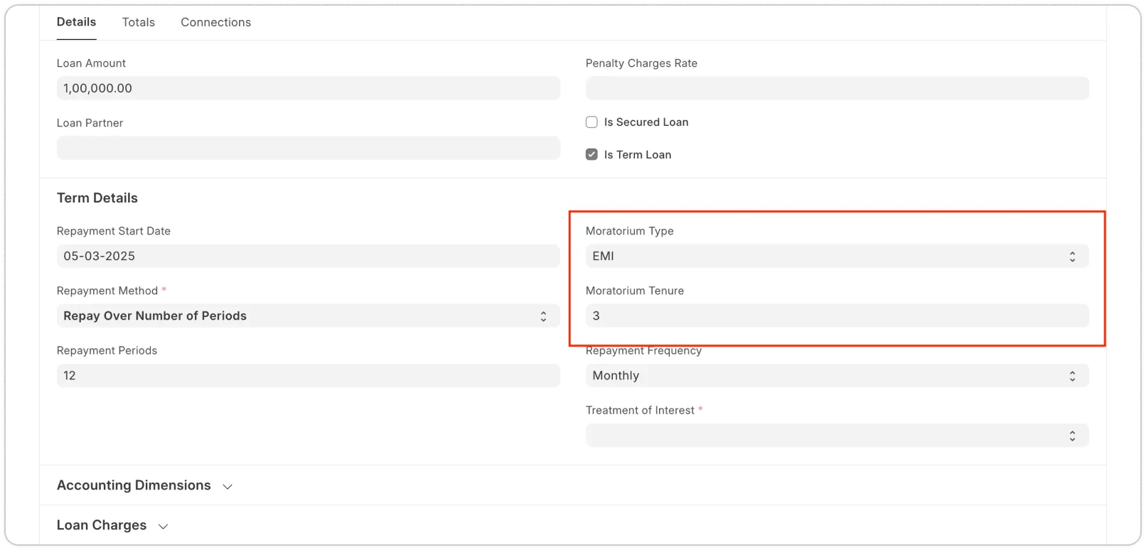Click the Accounting Dimensions chevron icon

tap(227, 487)
